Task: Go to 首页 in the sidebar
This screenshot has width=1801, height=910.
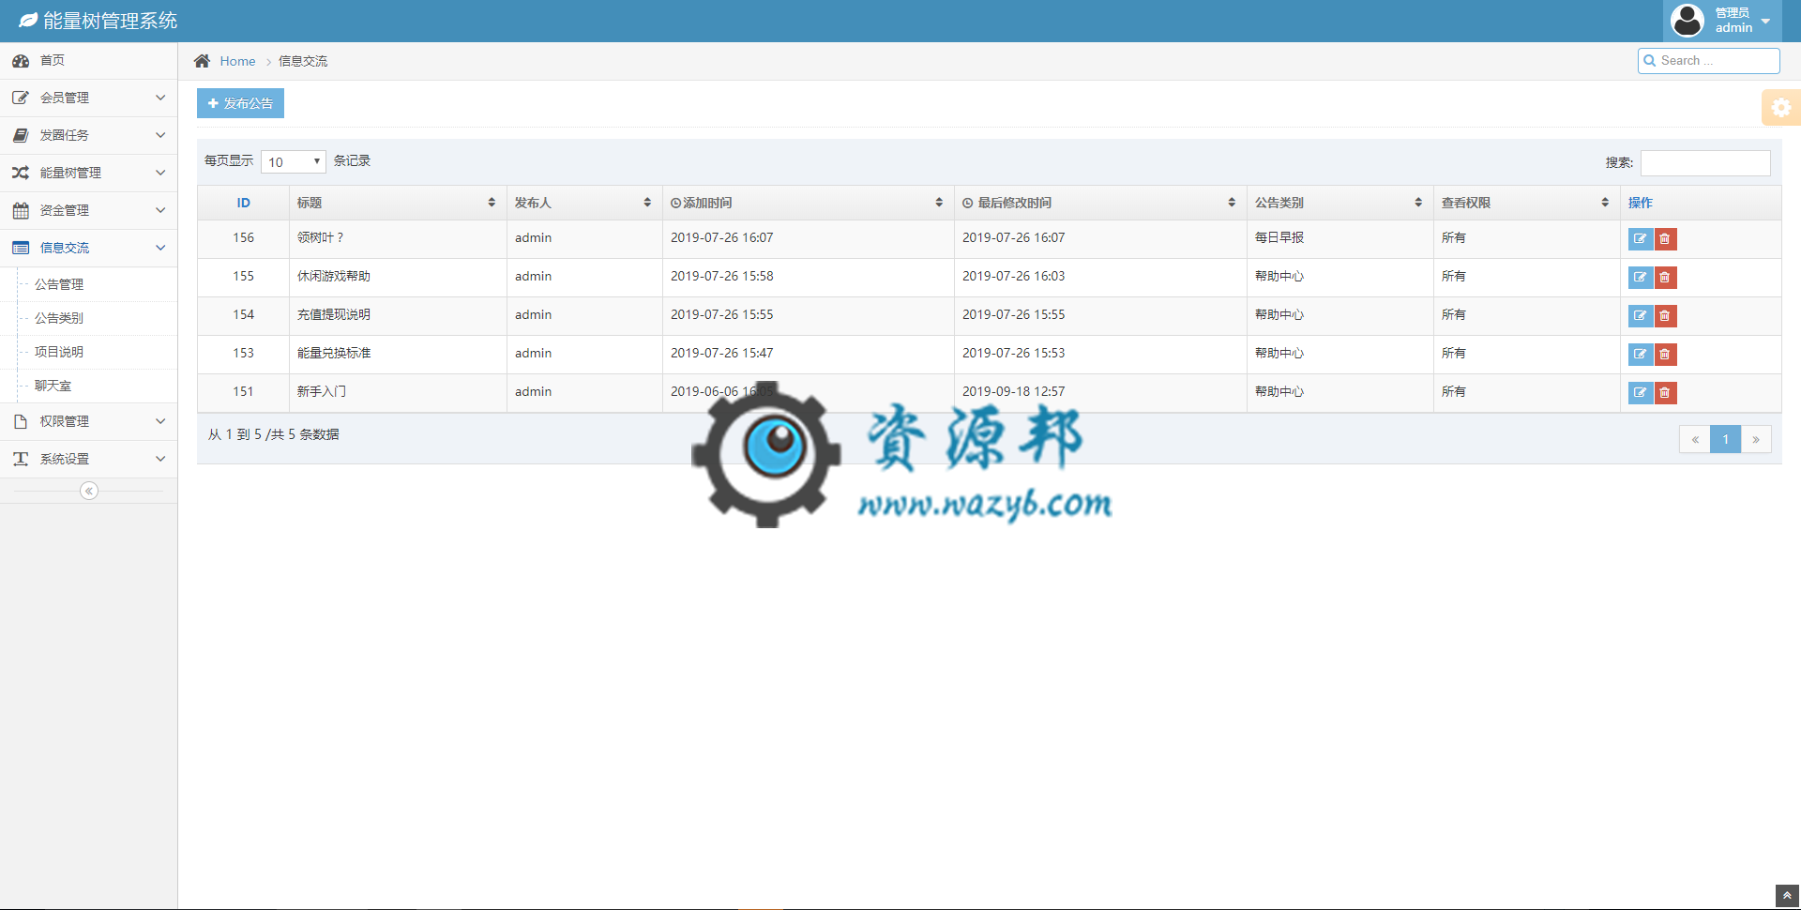Action: coord(88,60)
